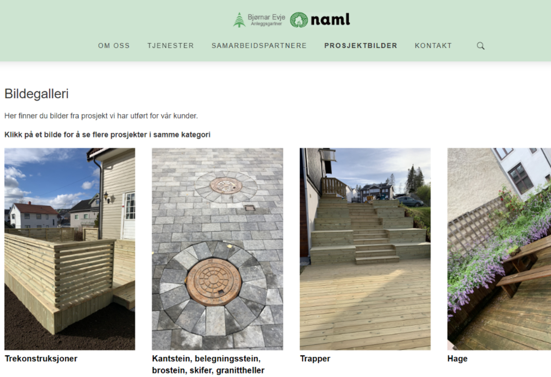Select SAMARBEIDSPARTNERE in the navigation

(x=259, y=46)
